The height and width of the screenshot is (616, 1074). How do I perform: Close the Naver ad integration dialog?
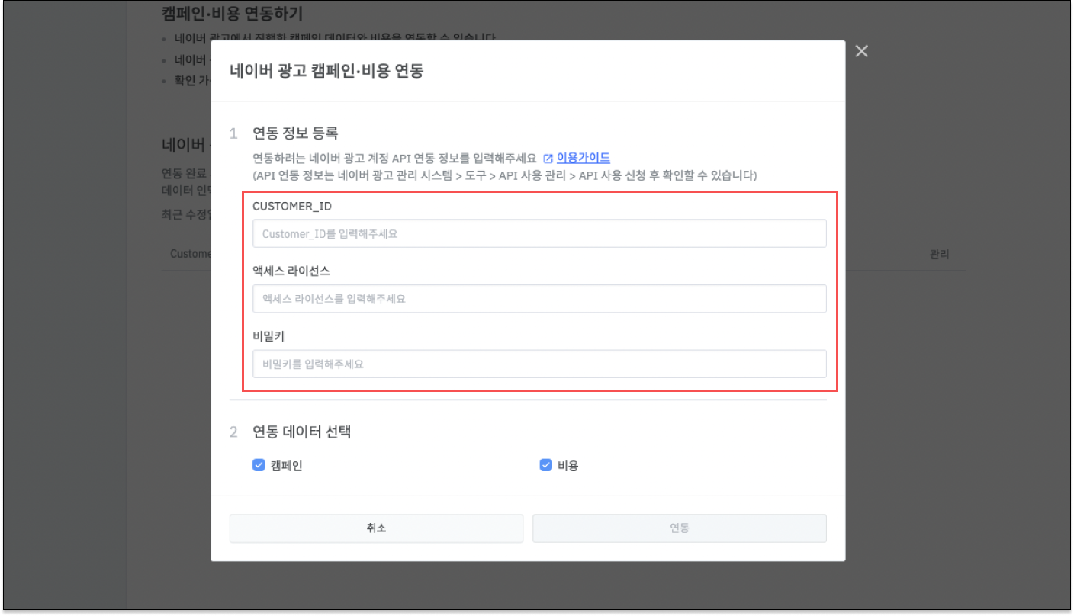click(x=861, y=51)
